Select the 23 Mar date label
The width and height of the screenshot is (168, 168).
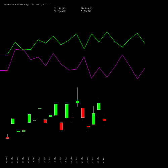point(77,160)
